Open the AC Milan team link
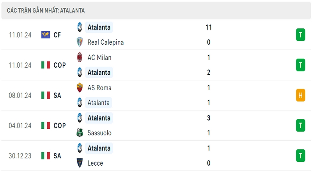Viewport: 312px width, 175px height. click(x=99, y=58)
